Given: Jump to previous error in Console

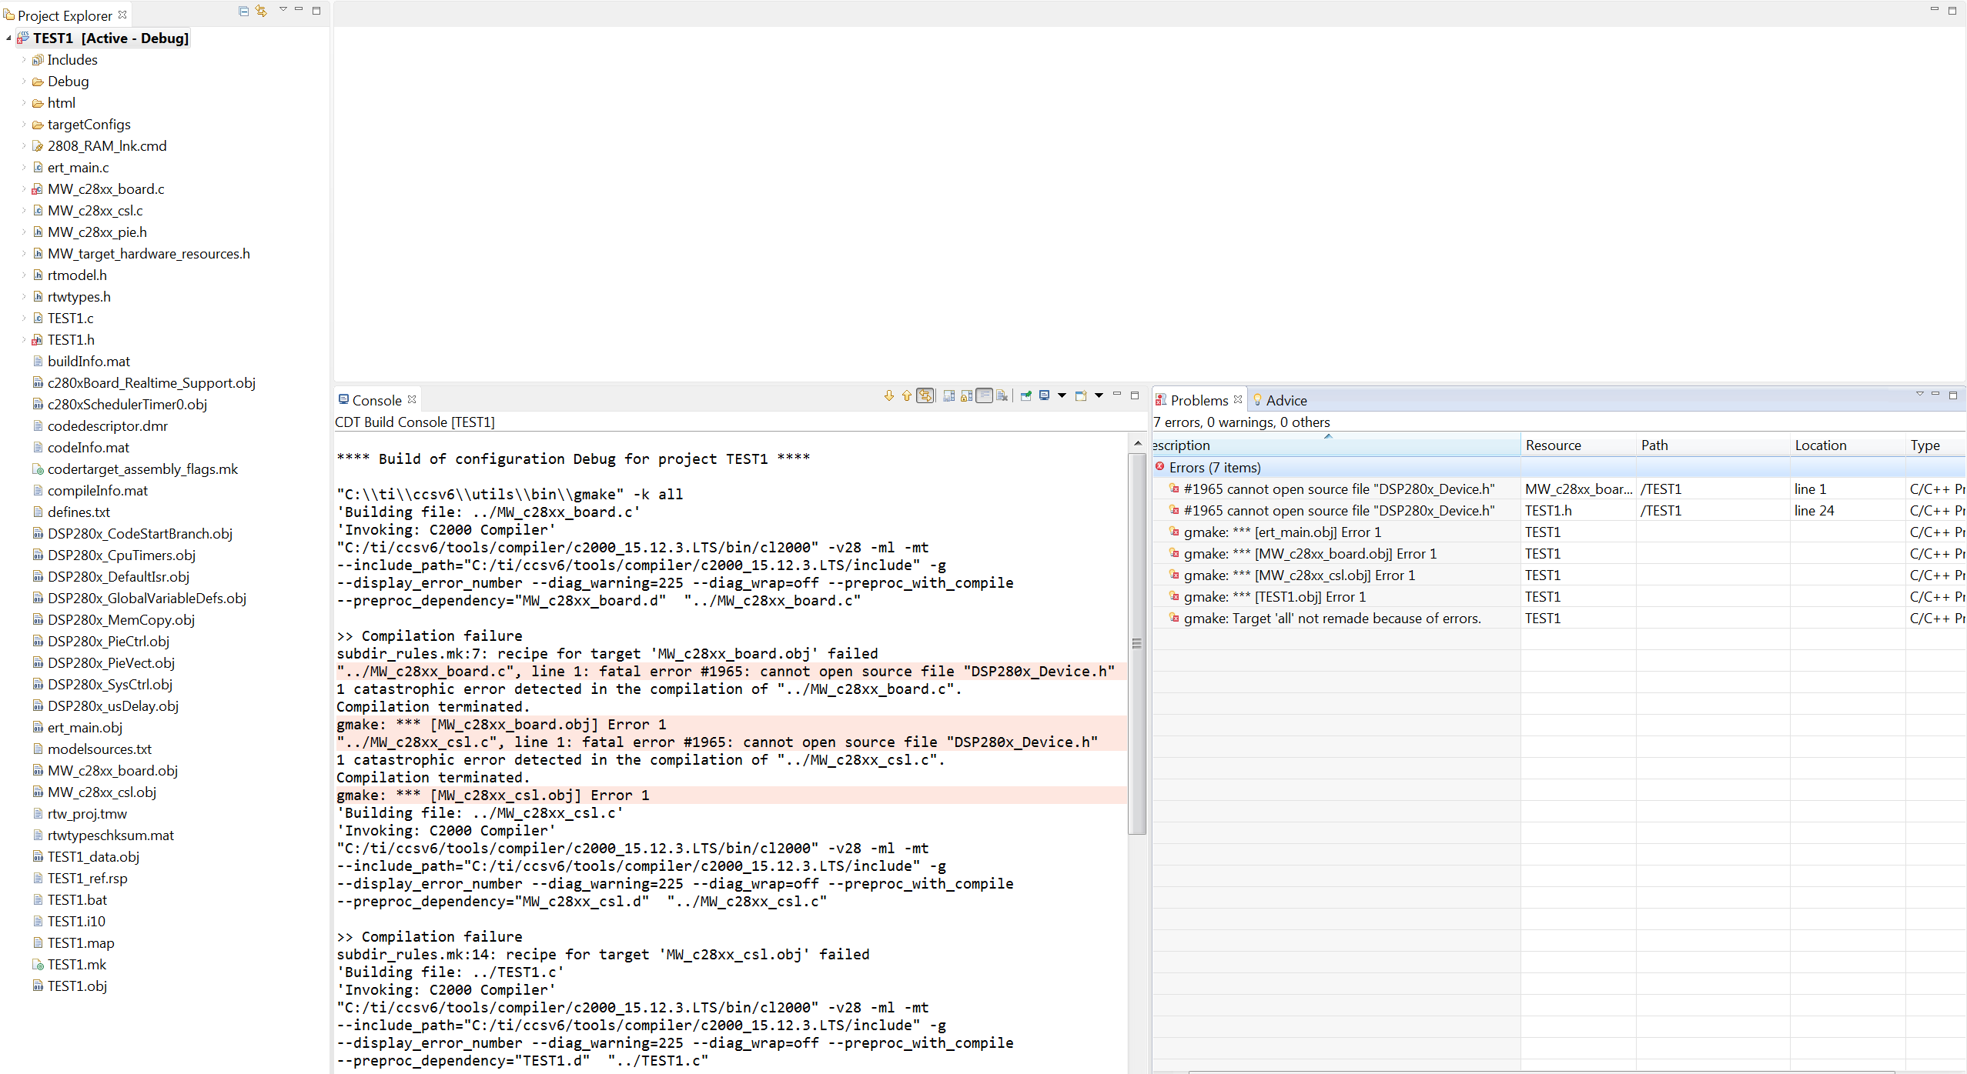Looking at the screenshot, I should 907,395.
